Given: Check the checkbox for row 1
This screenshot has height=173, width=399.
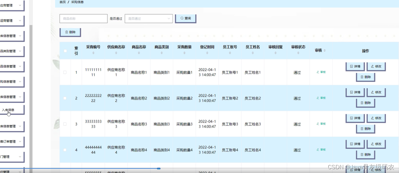Looking at the screenshot, I should coord(65,72).
